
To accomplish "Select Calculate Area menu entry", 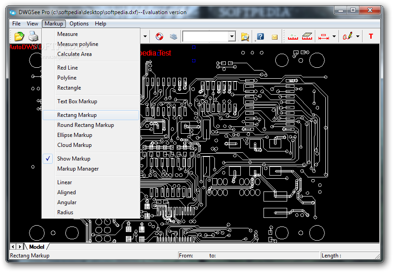I will (91, 54).
